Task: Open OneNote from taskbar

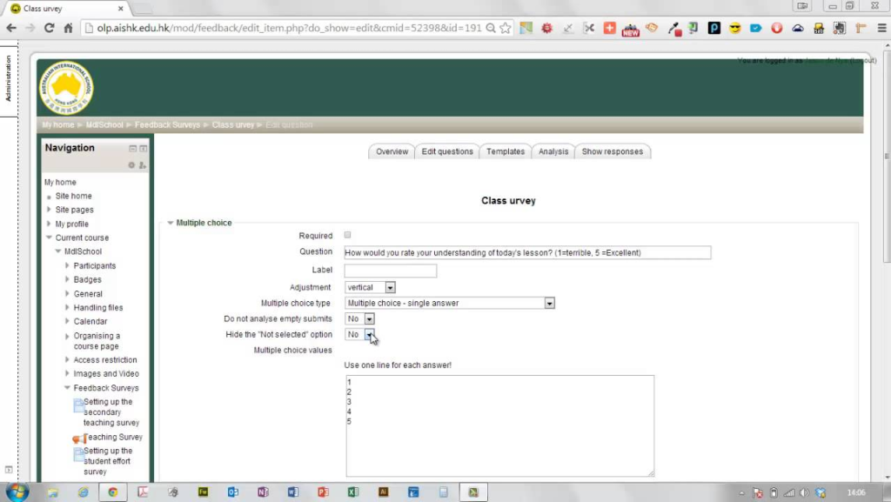Action: pyautogui.click(x=263, y=492)
